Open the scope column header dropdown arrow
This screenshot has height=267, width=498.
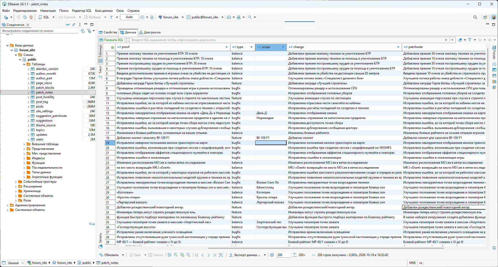point(283,47)
